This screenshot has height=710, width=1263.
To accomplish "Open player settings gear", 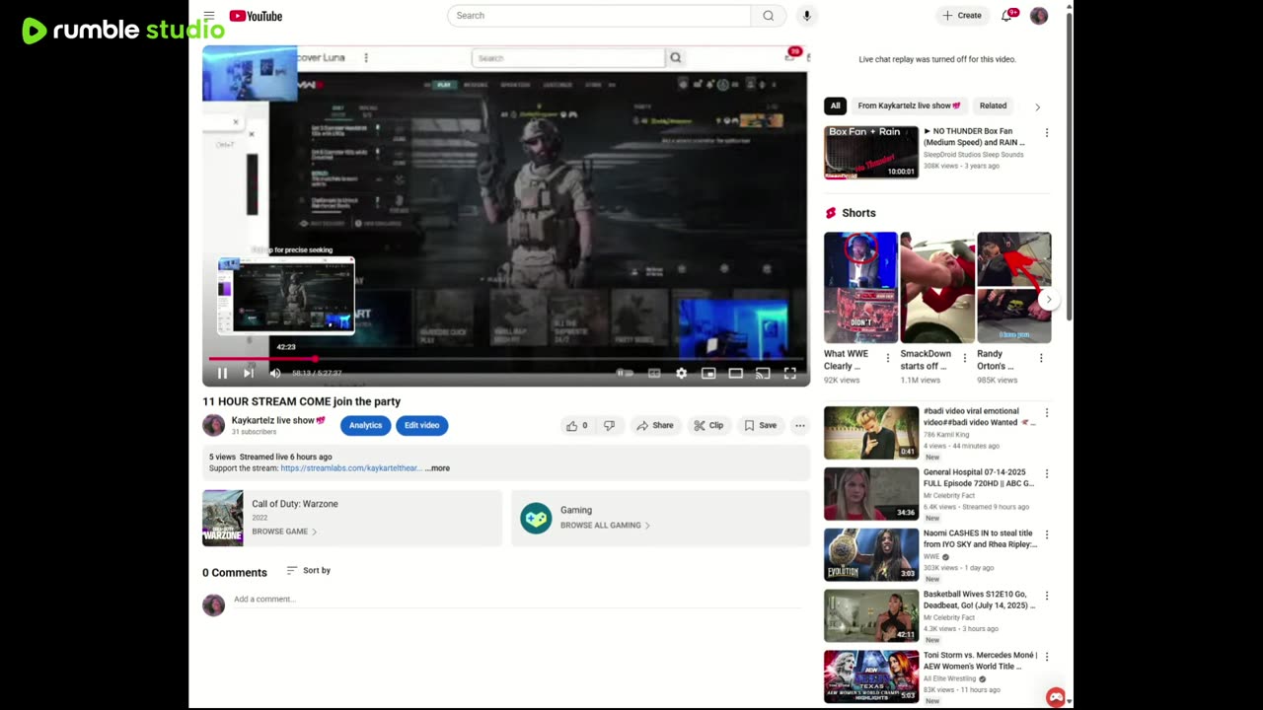I will 681,373.
